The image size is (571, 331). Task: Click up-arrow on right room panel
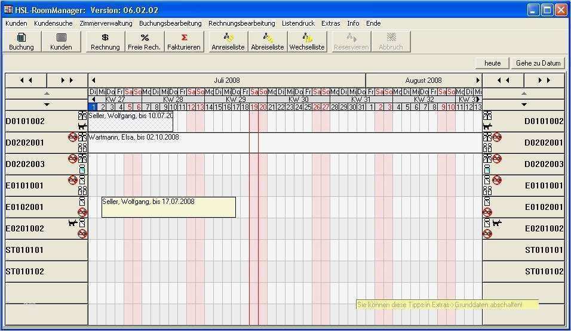(524, 94)
